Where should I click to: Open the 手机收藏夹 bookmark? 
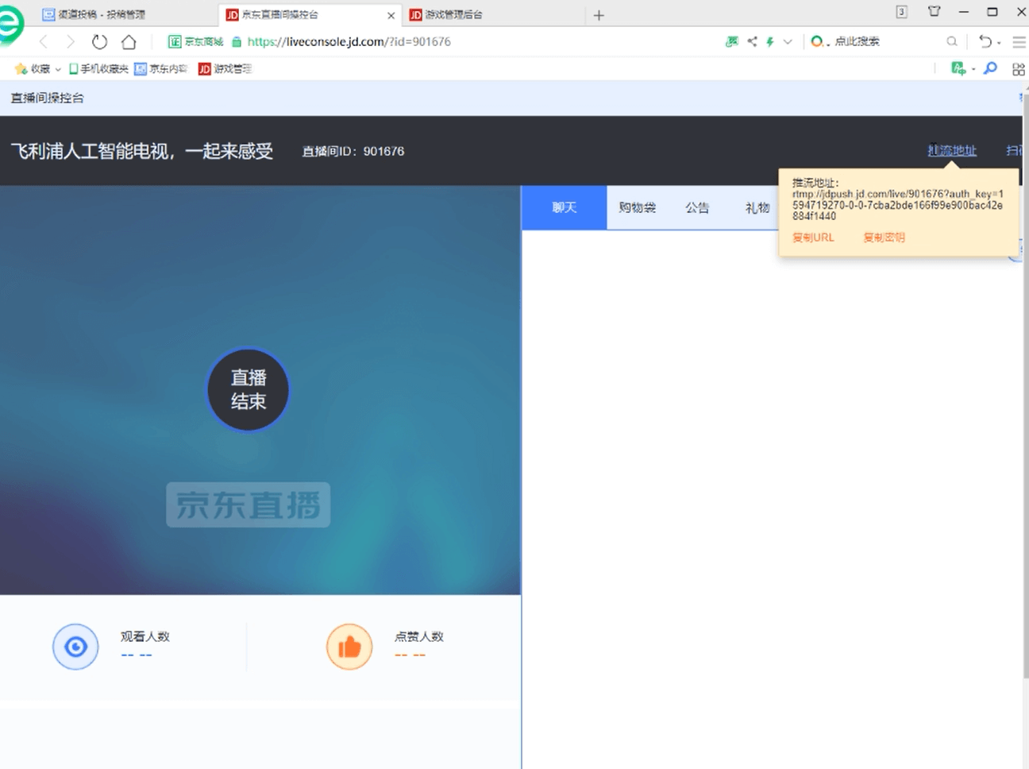click(x=98, y=69)
